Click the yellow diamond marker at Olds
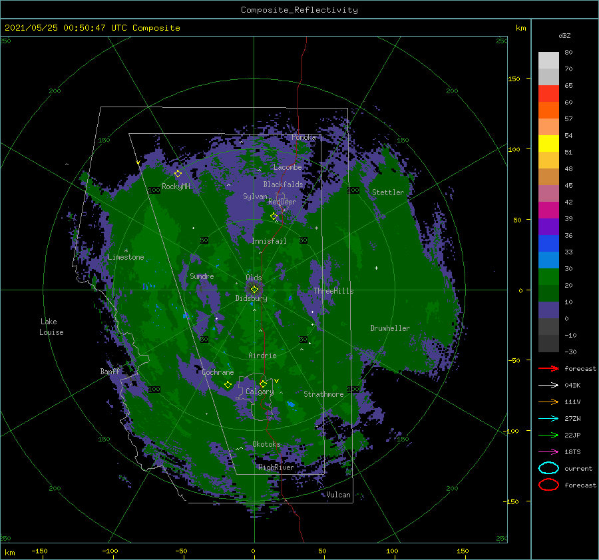Viewport: 599px width, 560px height. click(x=254, y=290)
